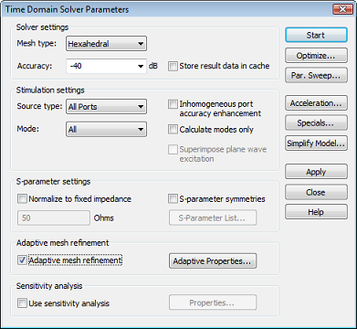The image size is (357, 329).
Task: Start the time domain solver
Action: click(x=316, y=35)
